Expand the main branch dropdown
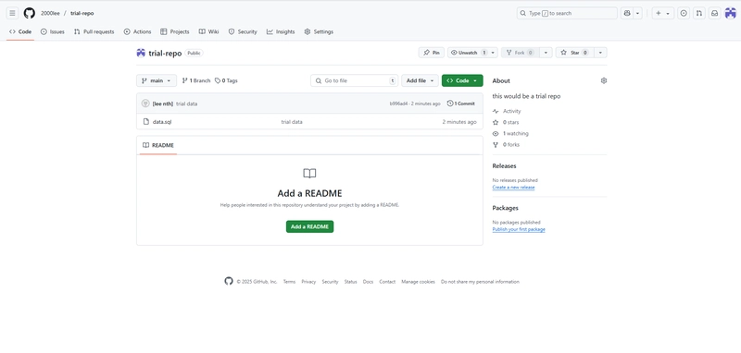This screenshot has width=741, height=353. [x=157, y=80]
